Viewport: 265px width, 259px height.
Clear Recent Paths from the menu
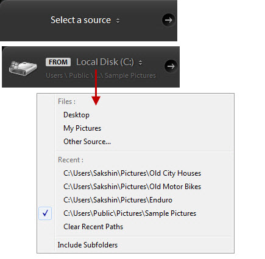click(93, 227)
